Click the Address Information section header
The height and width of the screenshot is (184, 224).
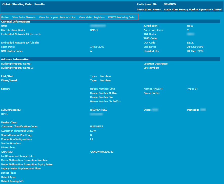[16, 59]
